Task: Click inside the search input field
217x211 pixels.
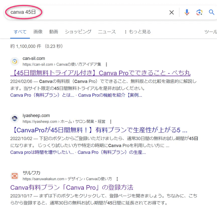Action: [x=81, y=12]
